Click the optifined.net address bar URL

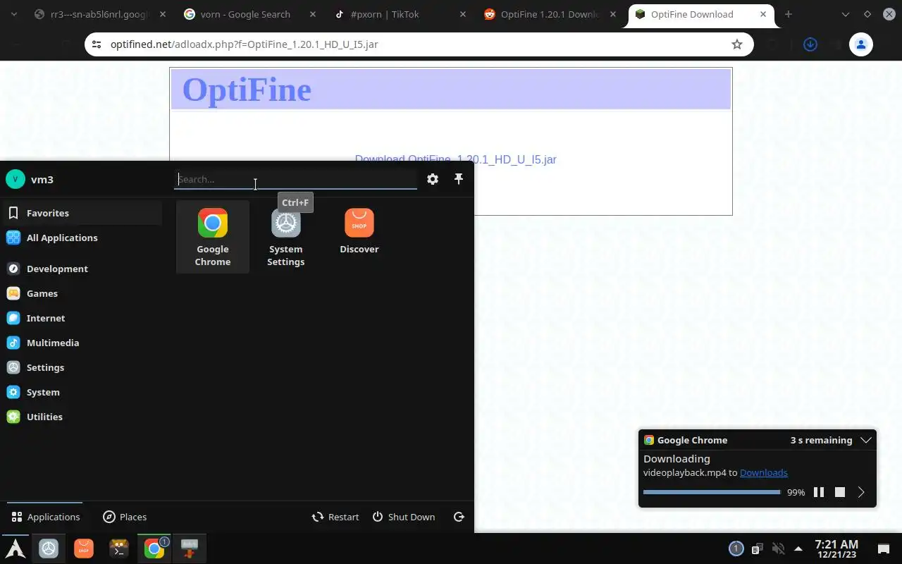244,44
